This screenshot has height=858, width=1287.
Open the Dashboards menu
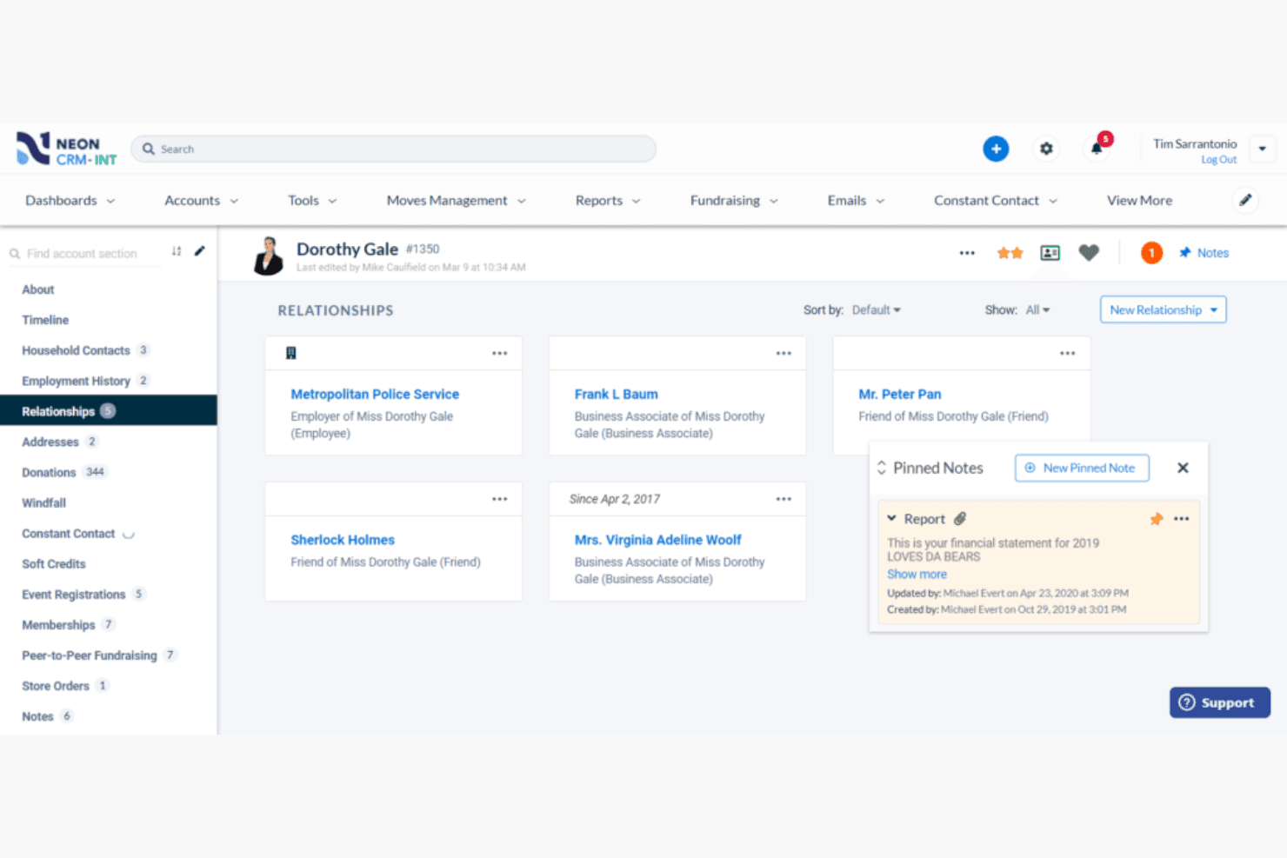click(70, 201)
